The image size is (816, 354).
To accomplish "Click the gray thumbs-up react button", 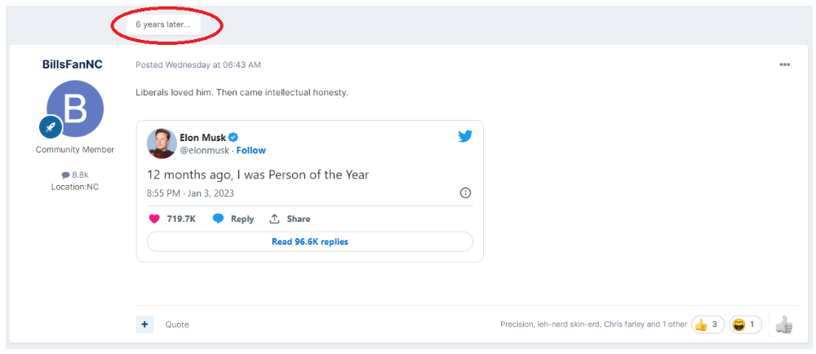I will tap(783, 325).
